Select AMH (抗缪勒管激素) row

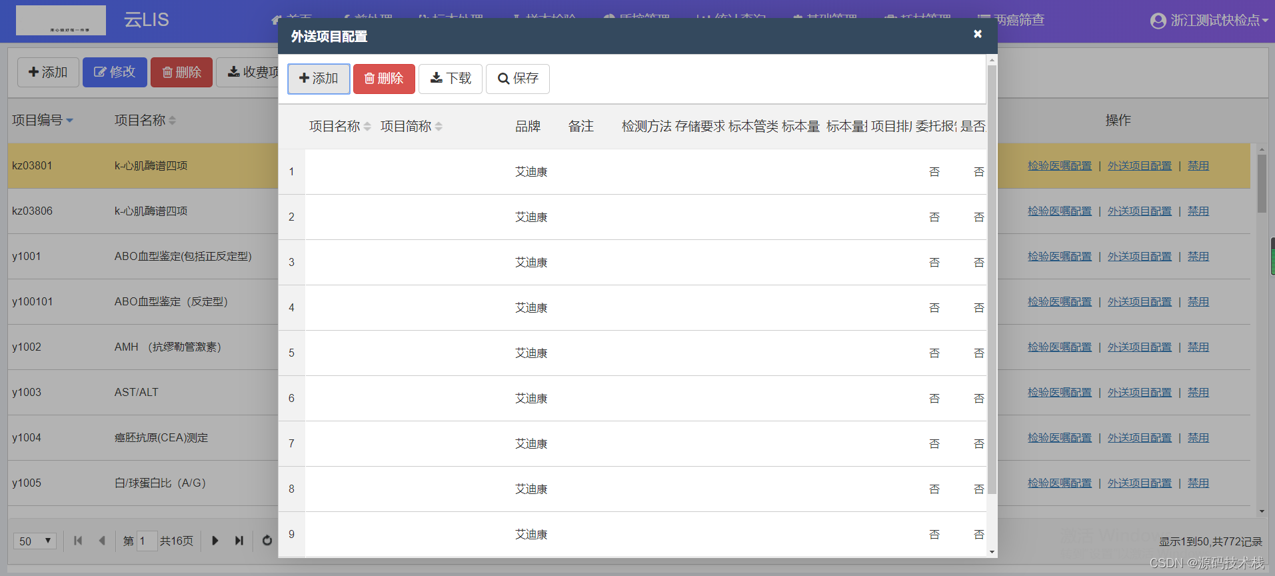click(143, 347)
